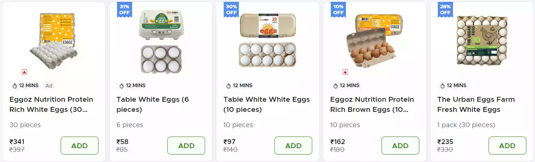This screenshot has width=535, height=162.
Task: Open Table White Eggs 10 pack image
Action: (268, 41)
